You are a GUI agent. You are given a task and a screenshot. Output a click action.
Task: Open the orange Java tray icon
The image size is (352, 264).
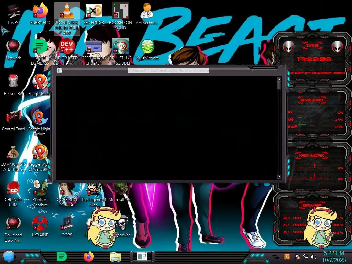[x=287, y=256]
